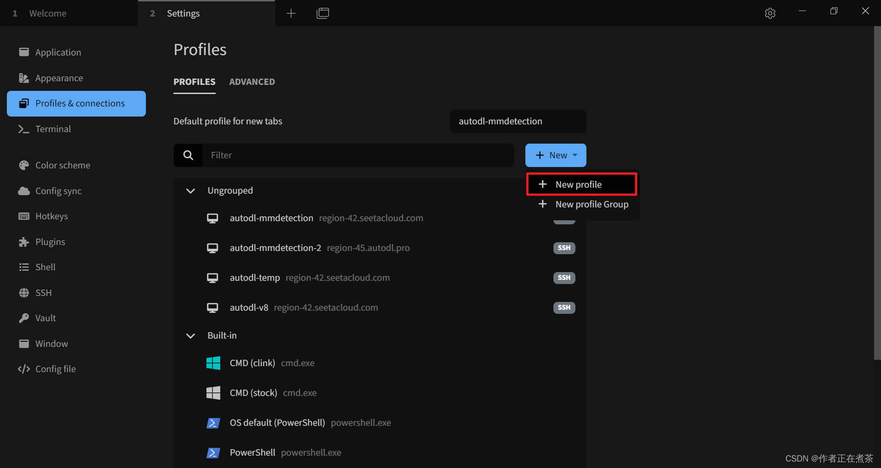881x468 pixels.
Task: Open Config sync cloud icon
Action: [x=24, y=191]
